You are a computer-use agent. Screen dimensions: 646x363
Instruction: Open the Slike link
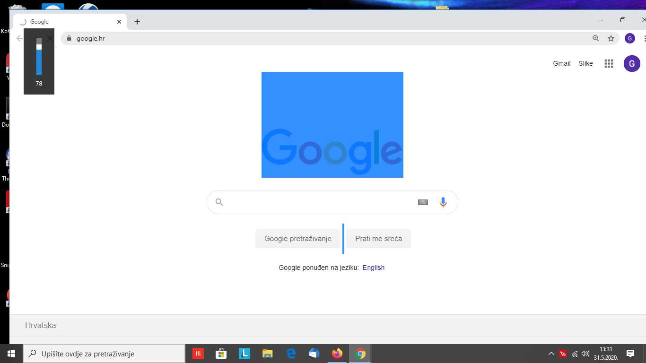[x=585, y=63]
